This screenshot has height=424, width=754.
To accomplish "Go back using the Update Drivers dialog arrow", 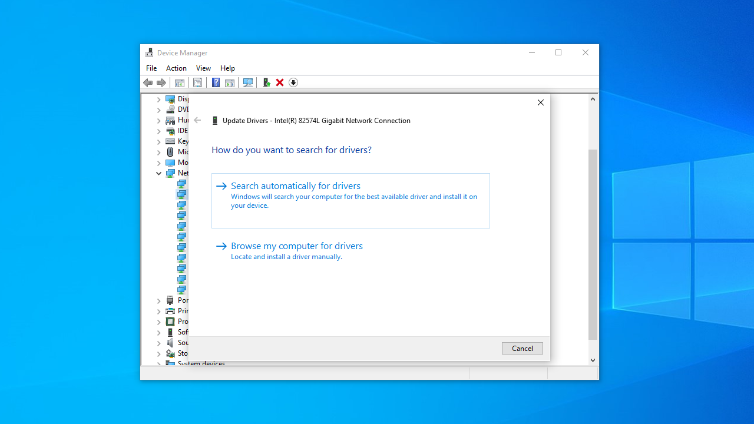I will (x=197, y=121).
